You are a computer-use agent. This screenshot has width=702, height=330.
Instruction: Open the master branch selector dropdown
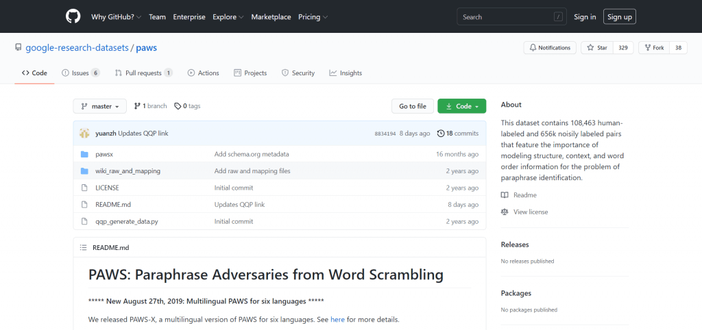(100, 106)
